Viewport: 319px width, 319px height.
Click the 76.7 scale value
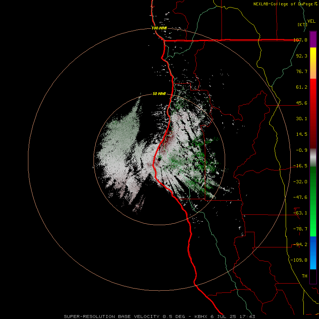(302, 71)
